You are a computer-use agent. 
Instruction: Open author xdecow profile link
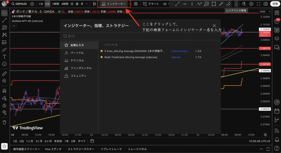tap(176, 57)
